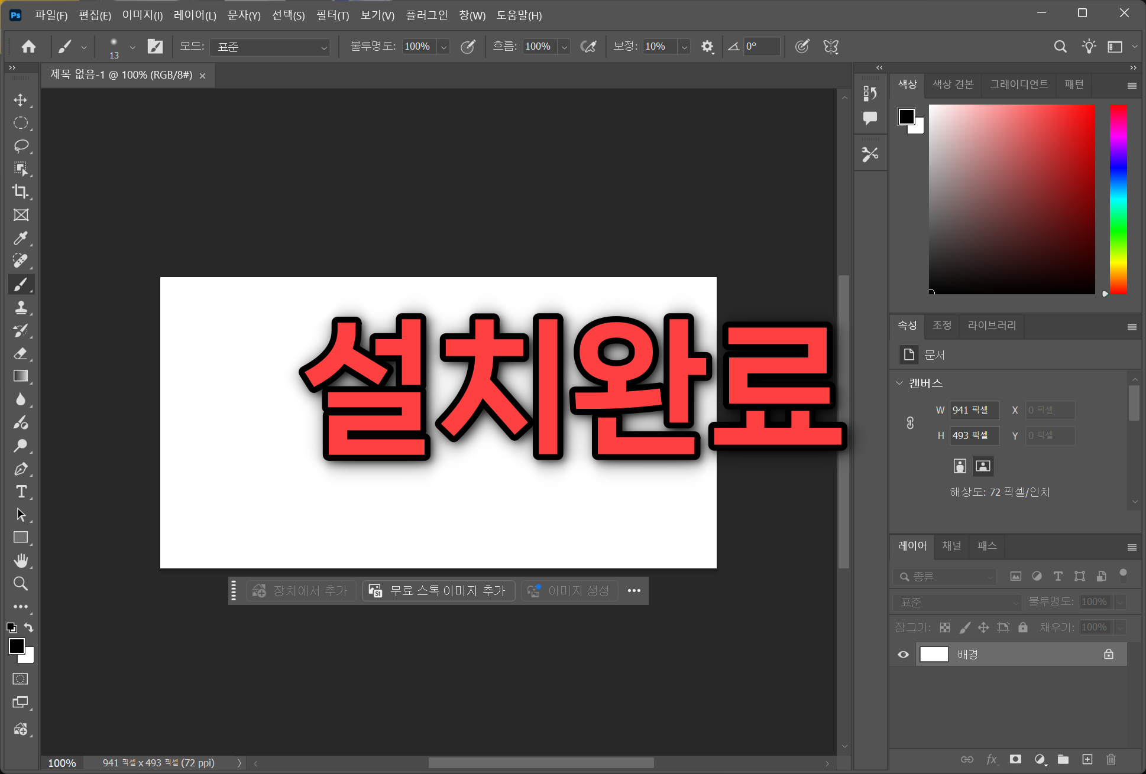The height and width of the screenshot is (774, 1146).
Task: Toggle canvas width-height link icon
Action: pyautogui.click(x=910, y=422)
